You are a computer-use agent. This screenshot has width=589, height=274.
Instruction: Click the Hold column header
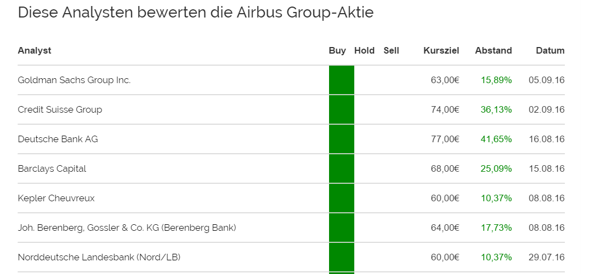[x=364, y=51]
